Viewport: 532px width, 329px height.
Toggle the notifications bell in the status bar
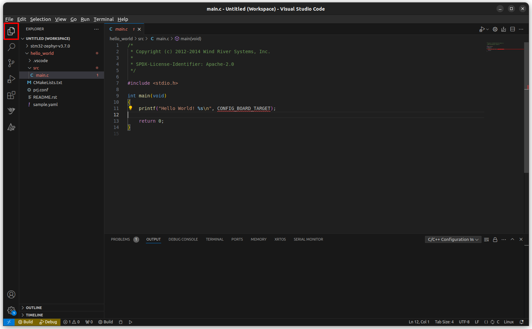click(x=522, y=322)
